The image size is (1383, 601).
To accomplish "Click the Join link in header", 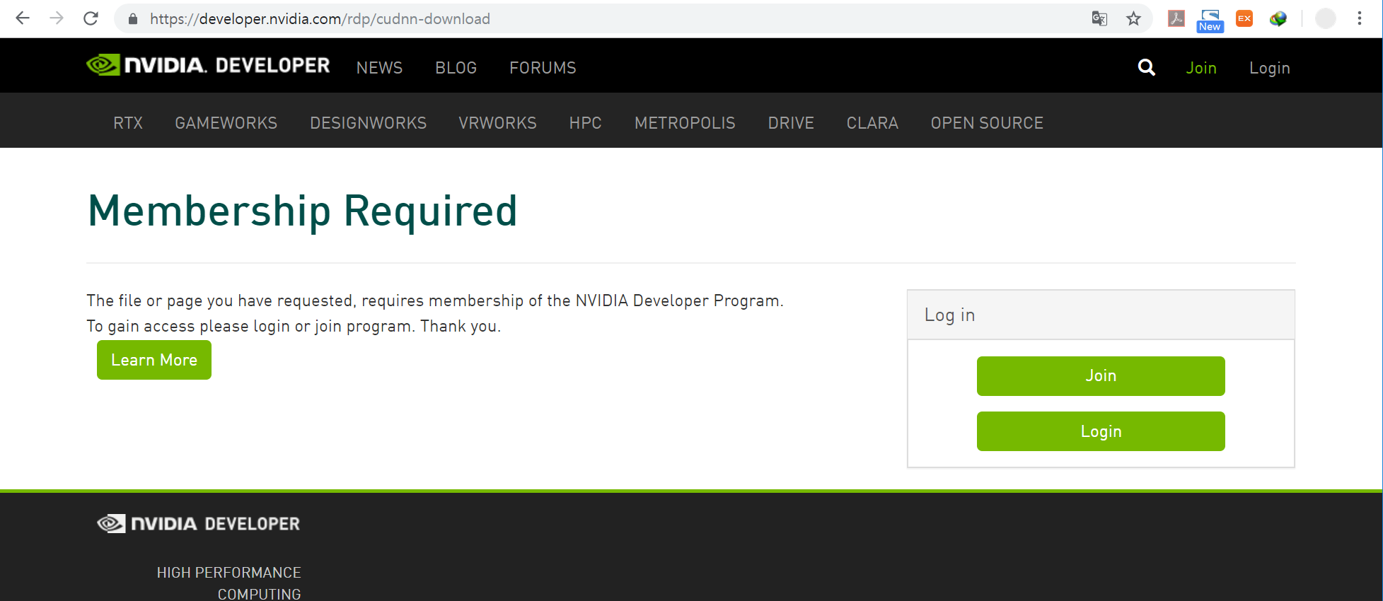I will point(1201,68).
